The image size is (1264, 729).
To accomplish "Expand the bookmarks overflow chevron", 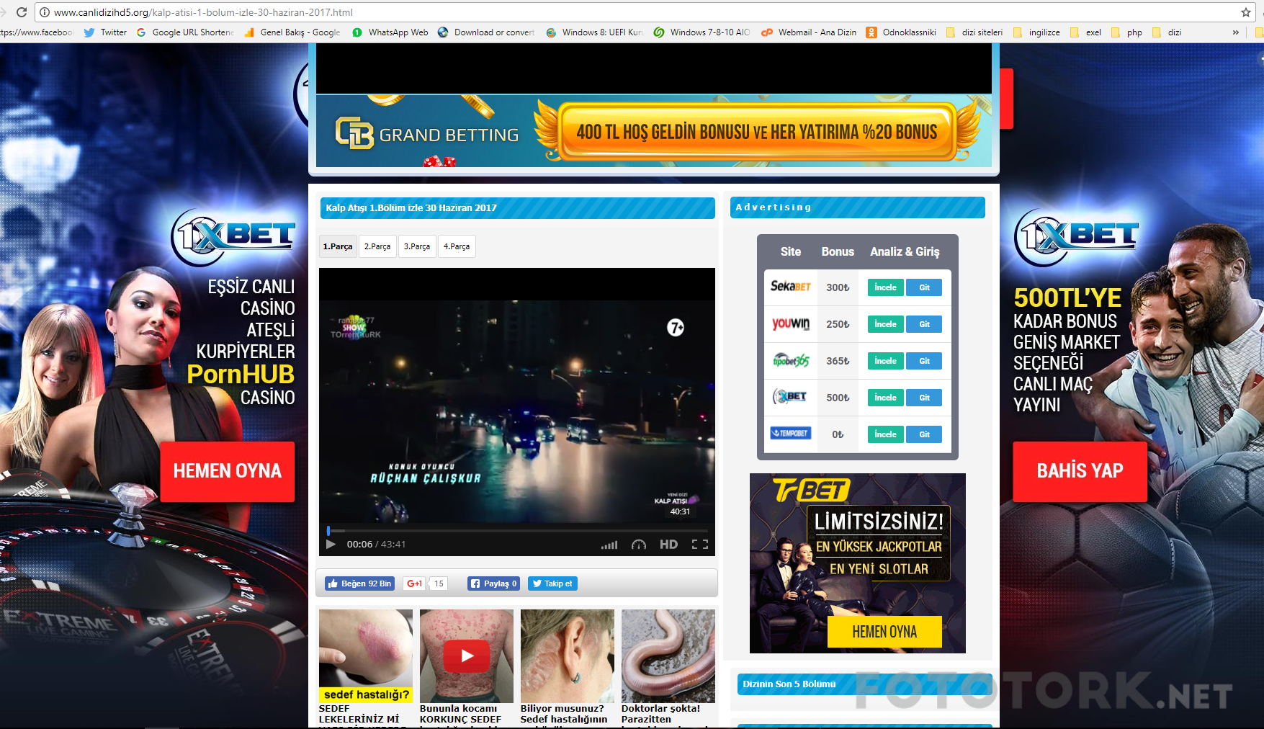I will pyautogui.click(x=1236, y=32).
